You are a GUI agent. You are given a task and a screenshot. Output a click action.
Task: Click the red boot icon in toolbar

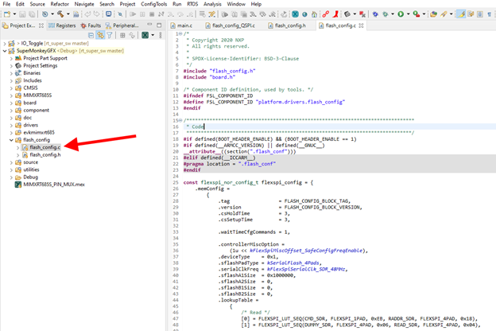(x=335, y=14)
